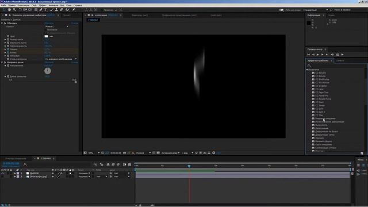
Task: Click the timeline current time display
Action: tap(11, 163)
